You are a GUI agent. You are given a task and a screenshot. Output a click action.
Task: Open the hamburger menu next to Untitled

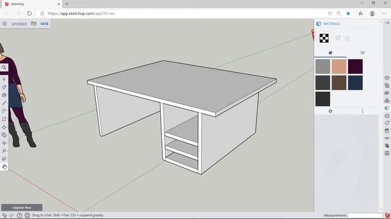pos(4,24)
